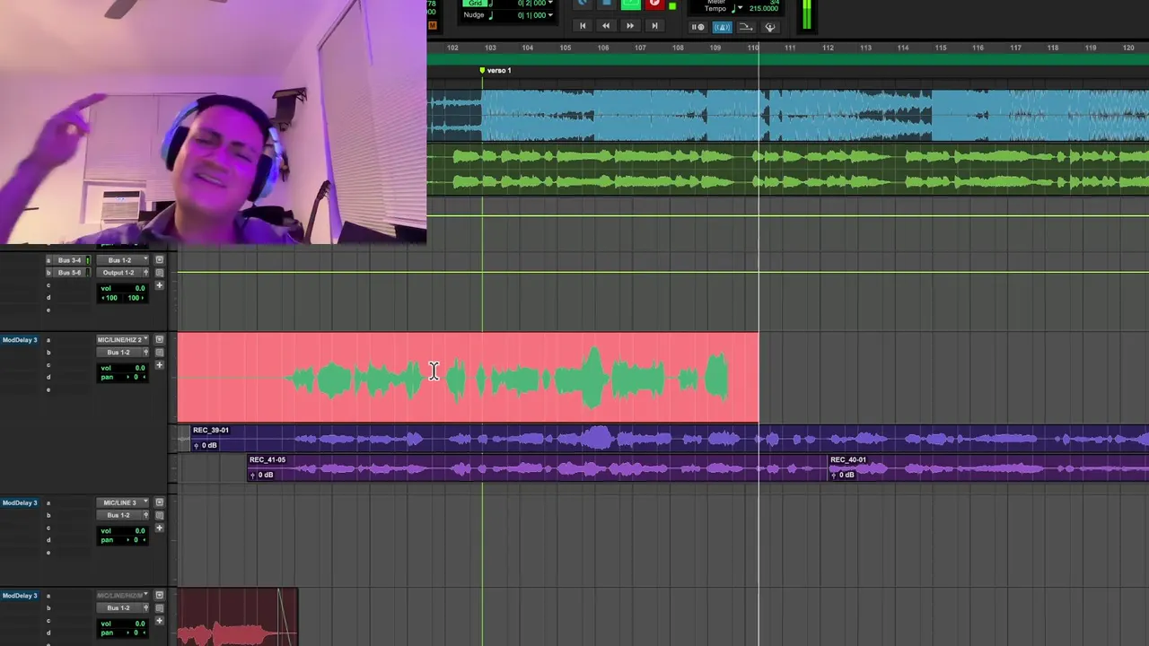Select the REC_41-05 clip name
Screen dimensions: 1149x646
pyautogui.click(x=268, y=459)
